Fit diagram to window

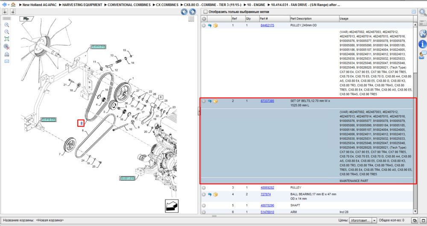[x=7, y=39]
